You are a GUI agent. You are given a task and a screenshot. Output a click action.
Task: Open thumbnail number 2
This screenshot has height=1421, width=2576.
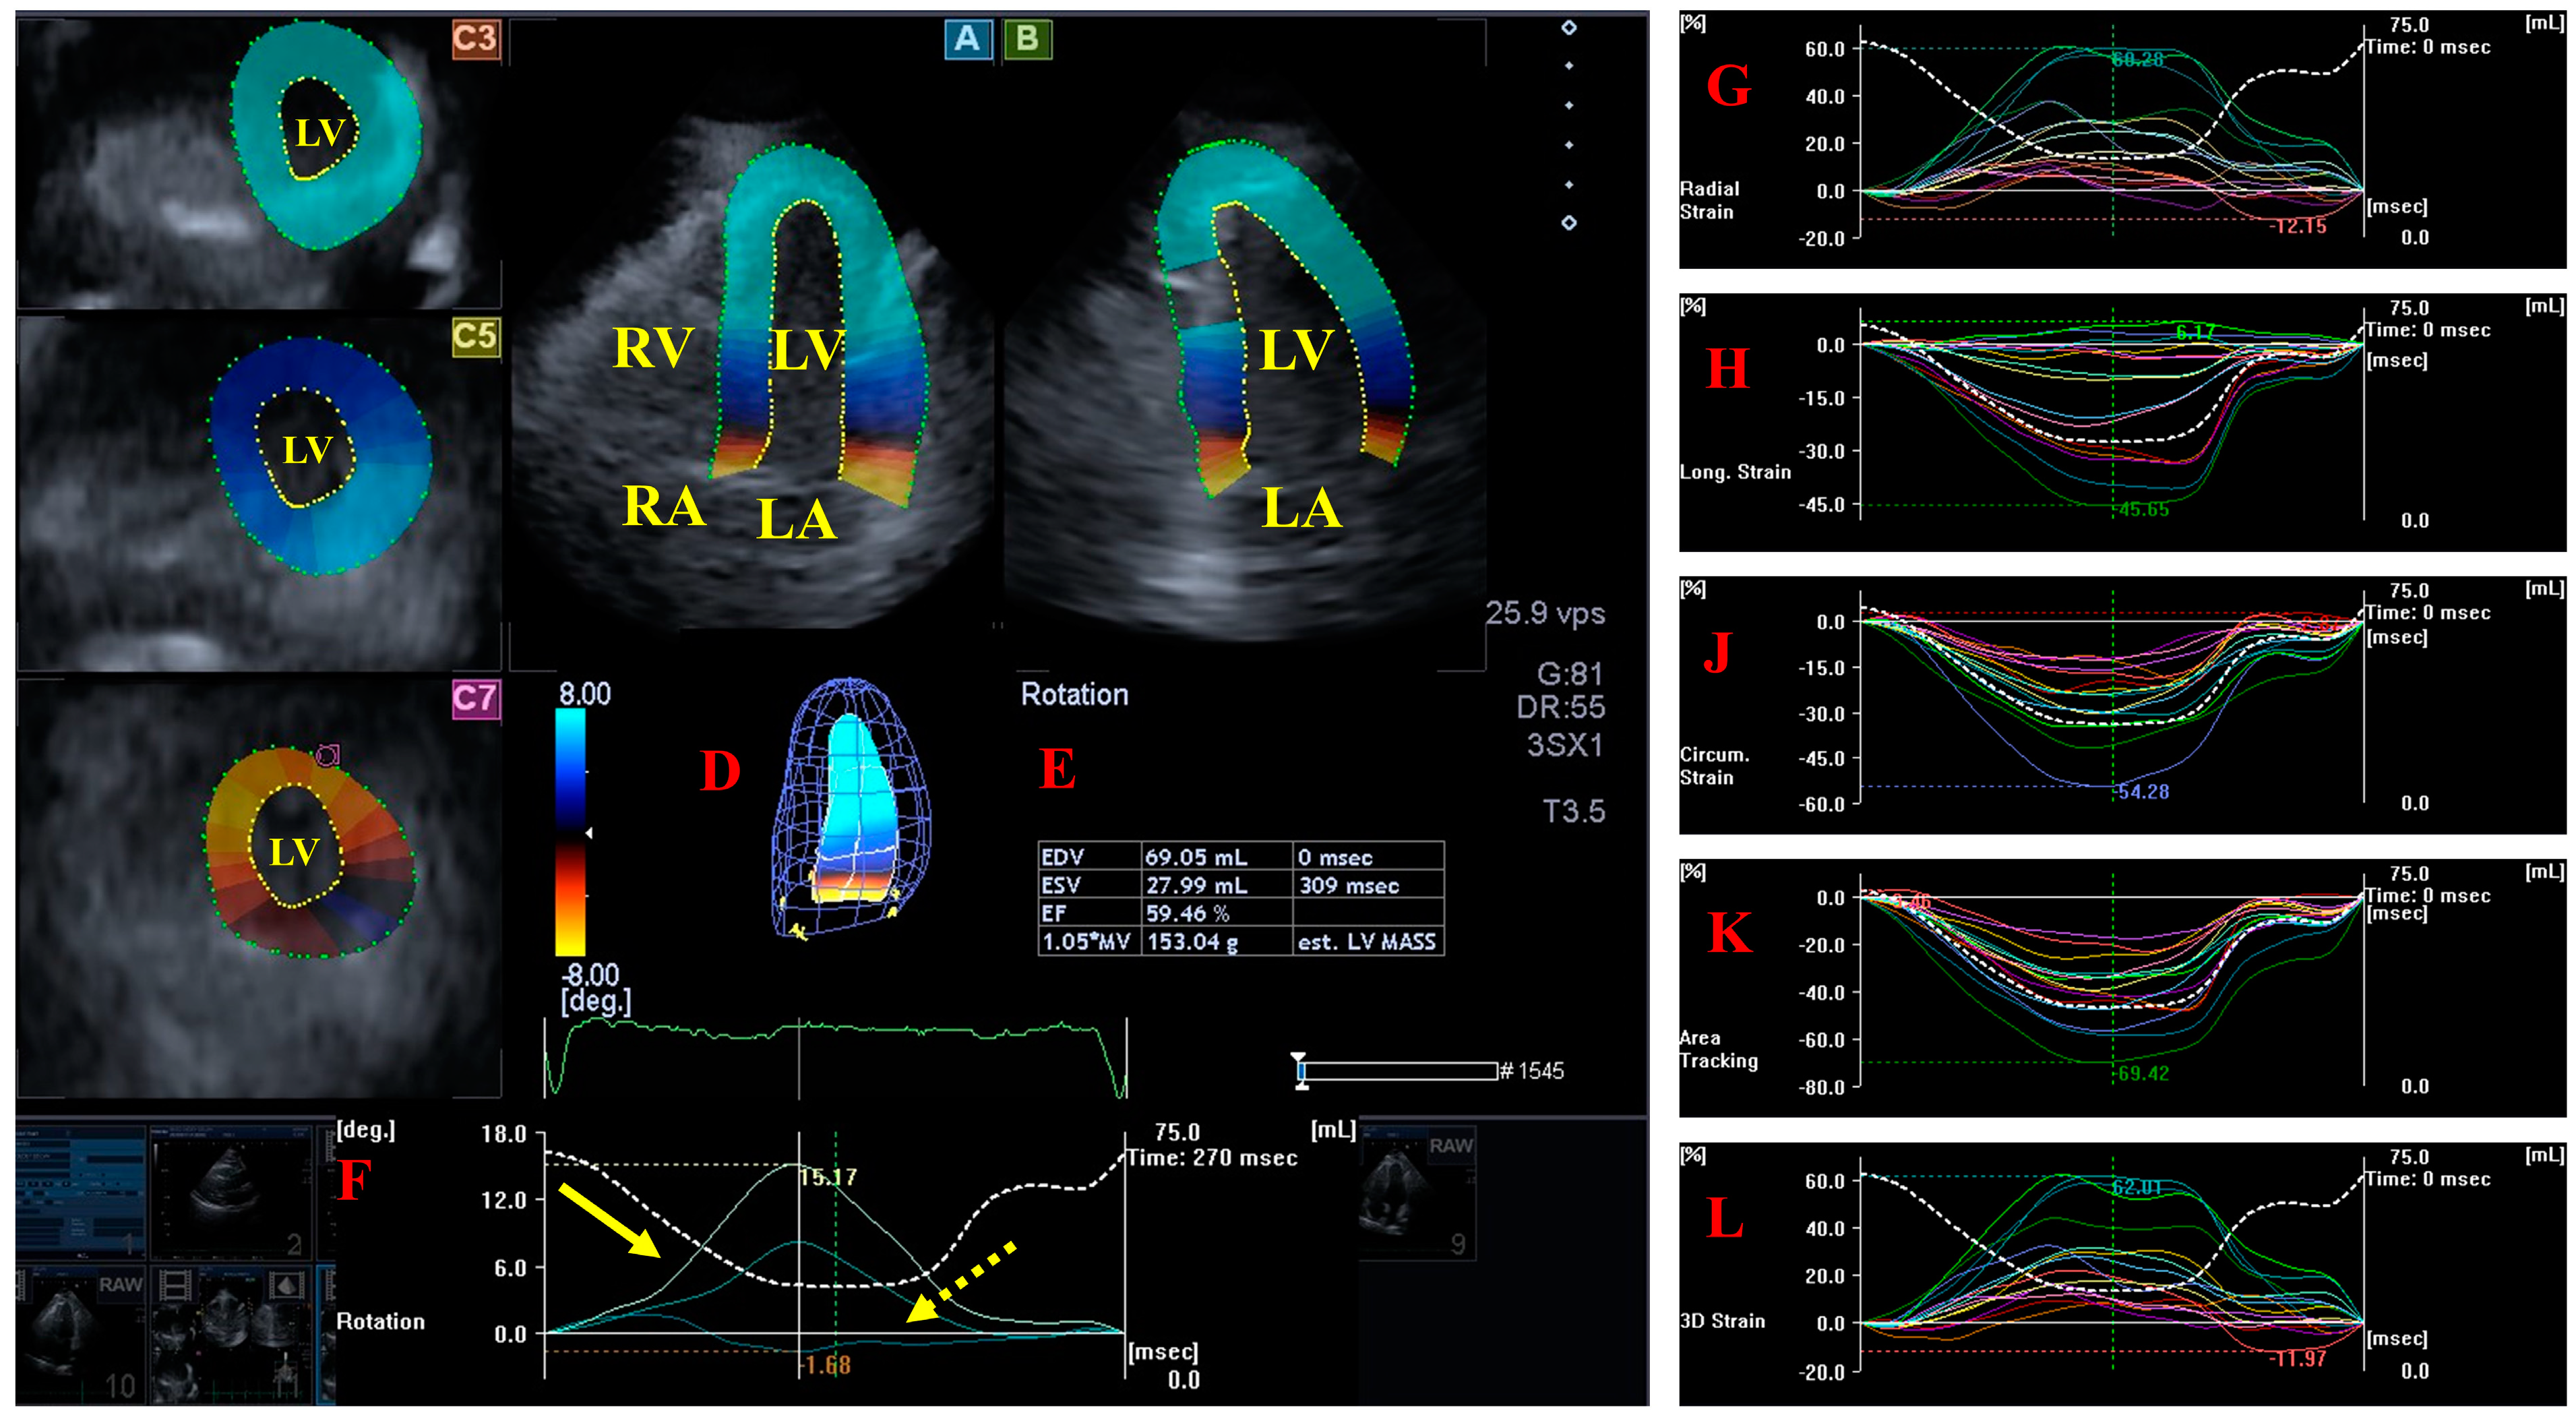click(x=230, y=1192)
